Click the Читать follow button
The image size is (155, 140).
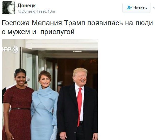[x=136, y=8]
